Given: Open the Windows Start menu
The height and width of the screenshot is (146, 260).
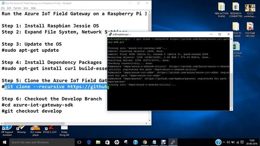Looking at the screenshot, I should click(x=4, y=142).
